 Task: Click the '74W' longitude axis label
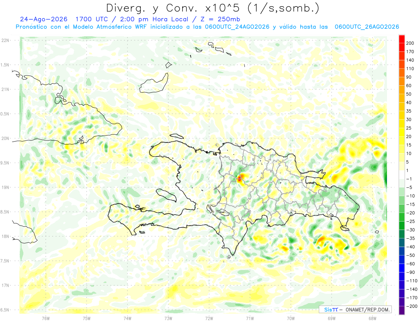click(x=127, y=318)
